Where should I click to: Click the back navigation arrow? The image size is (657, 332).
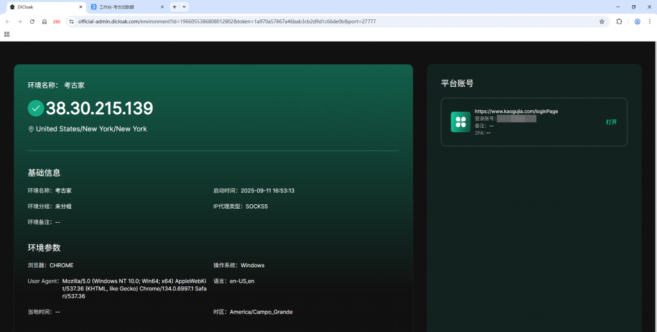point(7,21)
